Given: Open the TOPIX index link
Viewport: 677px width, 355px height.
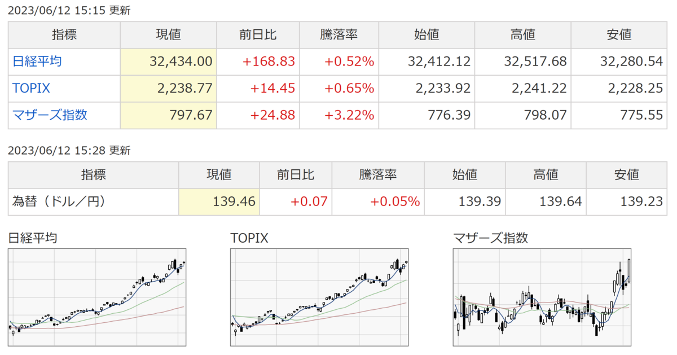Looking at the screenshot, I should [32, 89].
